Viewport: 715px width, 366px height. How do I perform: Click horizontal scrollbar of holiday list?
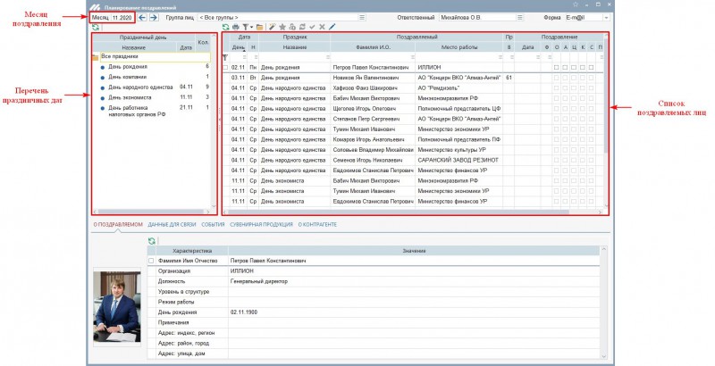tap(152, 212)
